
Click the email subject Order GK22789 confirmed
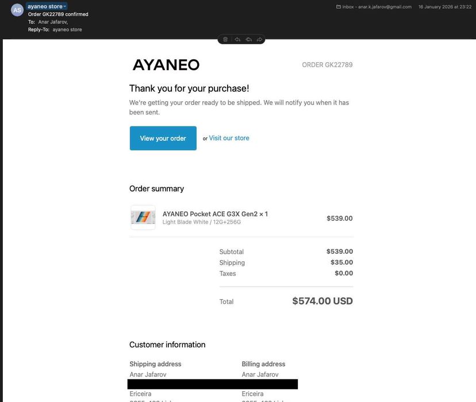(58, 14)
